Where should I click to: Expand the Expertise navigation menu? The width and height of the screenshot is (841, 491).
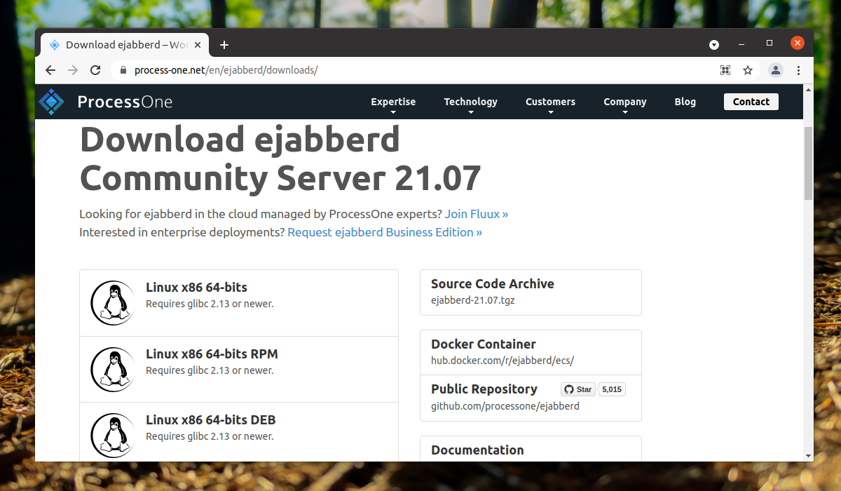click(x=393, y=102)
